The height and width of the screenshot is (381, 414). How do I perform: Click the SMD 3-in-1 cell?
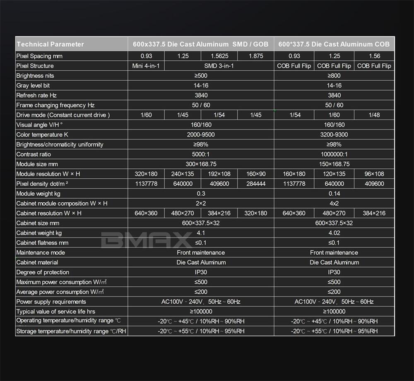pos(219,66)
